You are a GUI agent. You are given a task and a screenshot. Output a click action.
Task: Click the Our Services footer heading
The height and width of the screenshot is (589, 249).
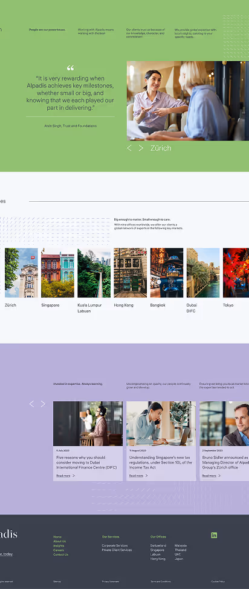[111, 537]
